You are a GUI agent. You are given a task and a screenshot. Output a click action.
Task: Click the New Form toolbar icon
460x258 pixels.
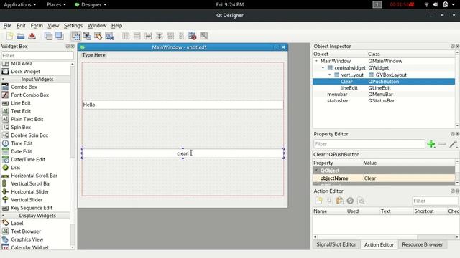coord(9,36)
